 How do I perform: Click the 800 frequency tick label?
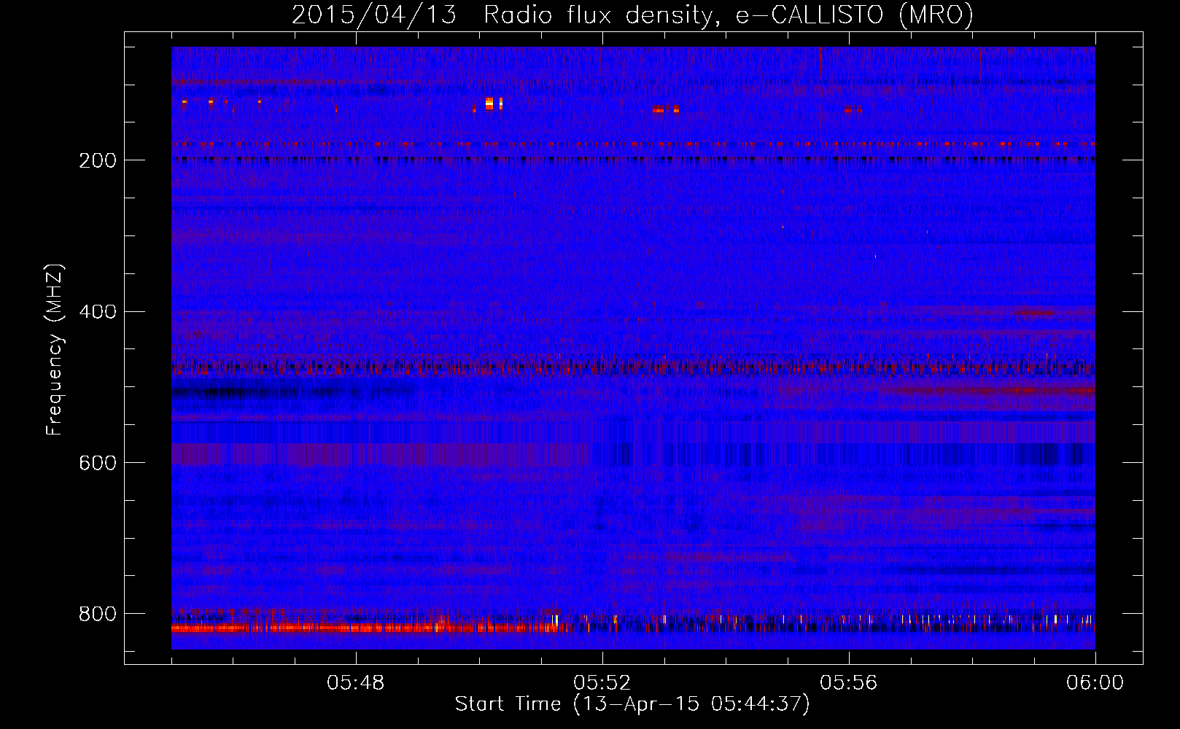click(97, 614)
